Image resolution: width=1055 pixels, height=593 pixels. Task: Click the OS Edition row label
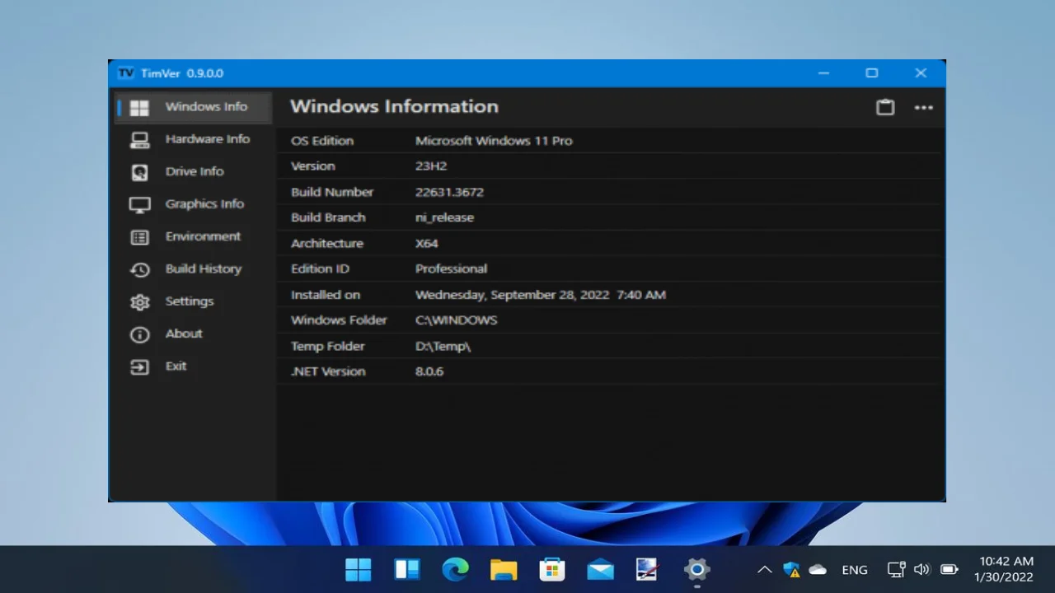[322, 141]
